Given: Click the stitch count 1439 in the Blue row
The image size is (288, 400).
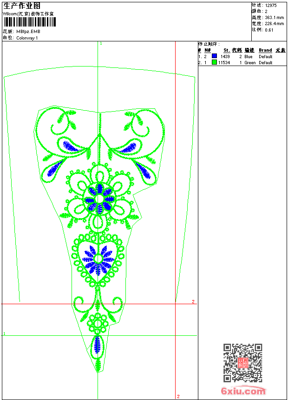Looking at the screenshot, I should pyautogui.click(x=225, y=57).
